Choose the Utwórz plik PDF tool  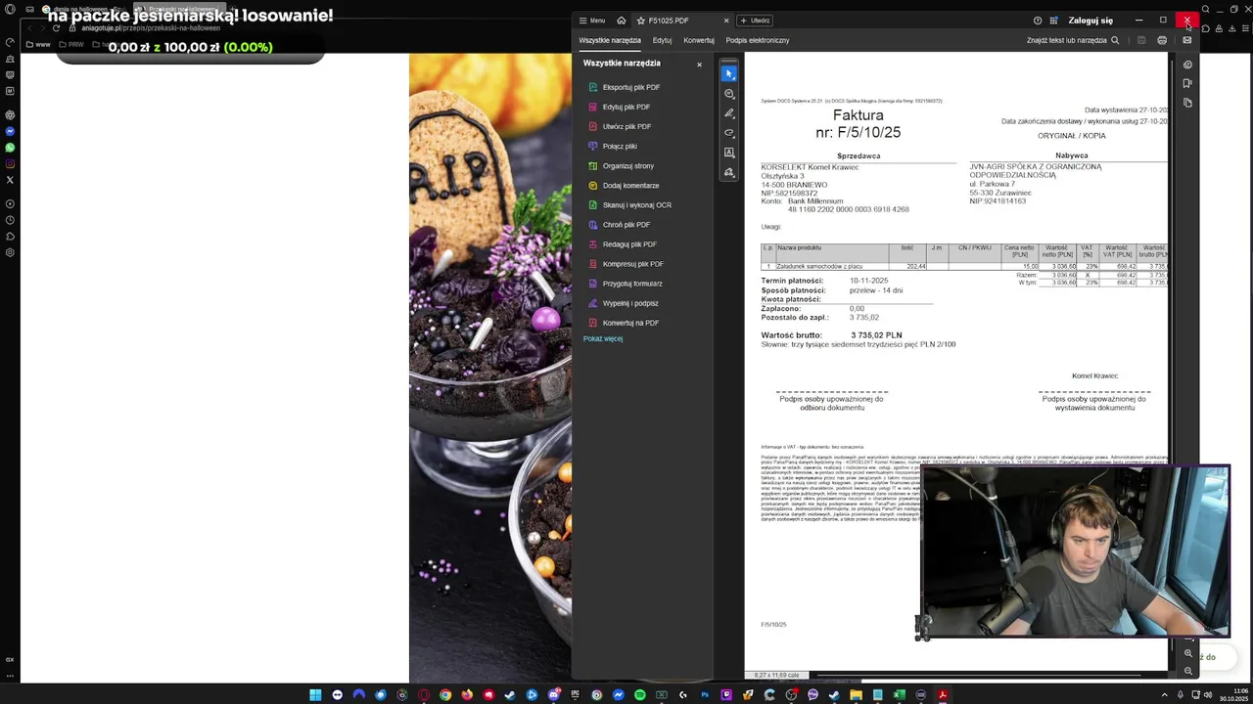[619, 126]
